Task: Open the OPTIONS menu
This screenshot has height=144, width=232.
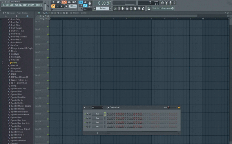Action: pos(31,5)
